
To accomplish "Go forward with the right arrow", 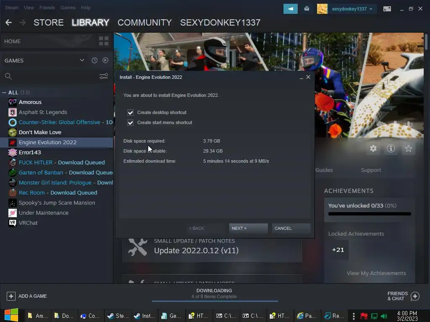I will click(x=23, y=23).
